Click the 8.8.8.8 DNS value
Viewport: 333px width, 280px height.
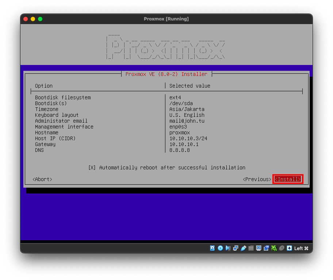179,150
